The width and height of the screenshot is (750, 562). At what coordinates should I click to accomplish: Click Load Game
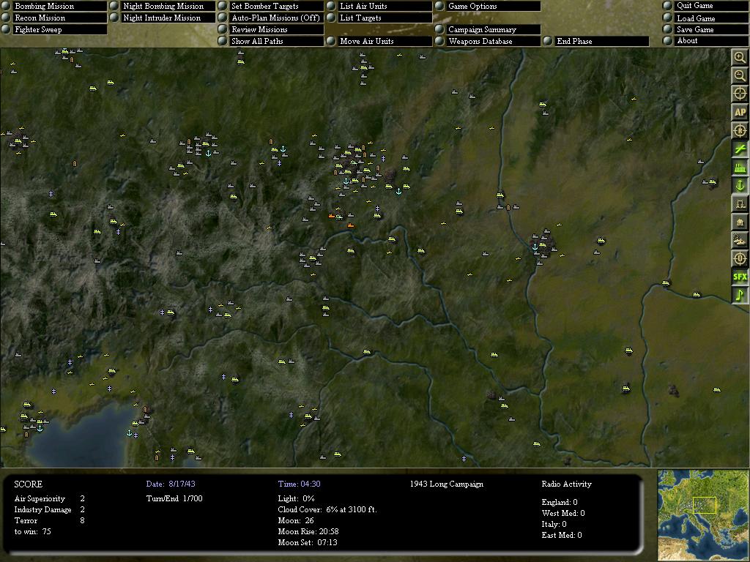pos(705,18)
